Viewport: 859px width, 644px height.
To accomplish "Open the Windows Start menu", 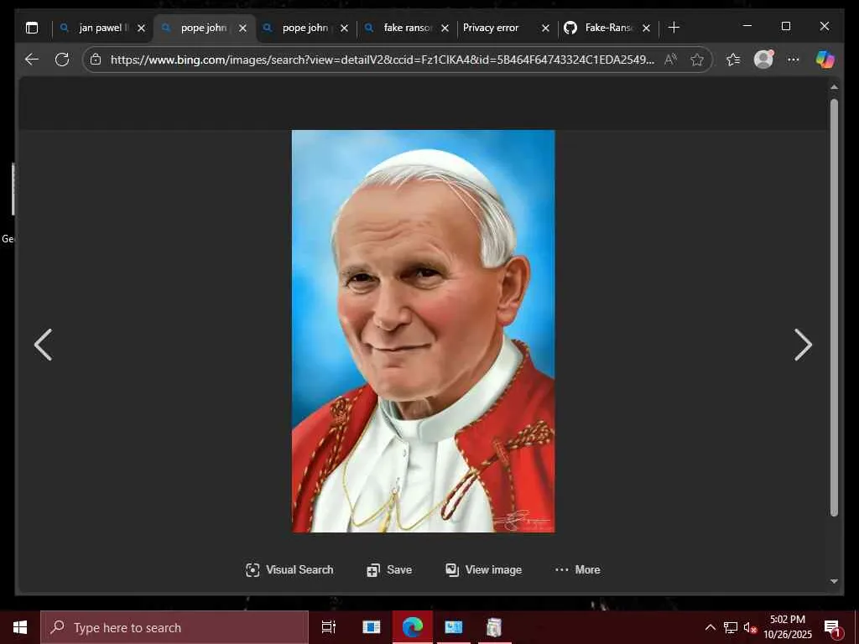I will coord(20,627).
